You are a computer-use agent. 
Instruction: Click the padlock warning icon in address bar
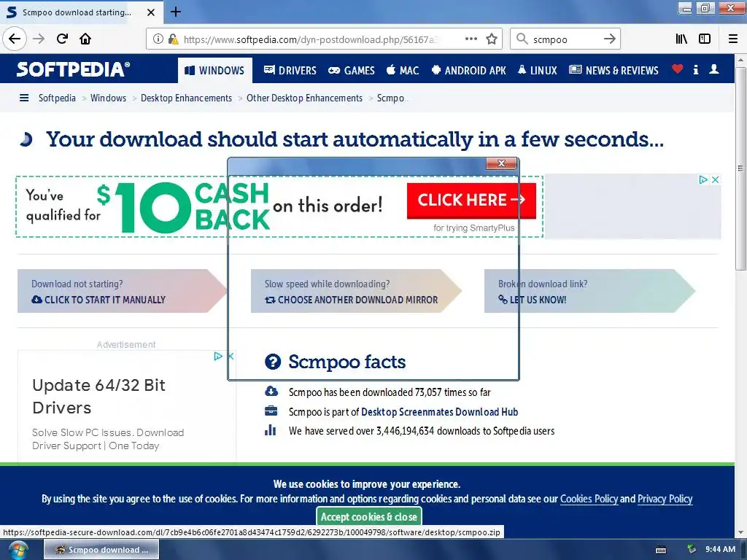coord(174,39)
